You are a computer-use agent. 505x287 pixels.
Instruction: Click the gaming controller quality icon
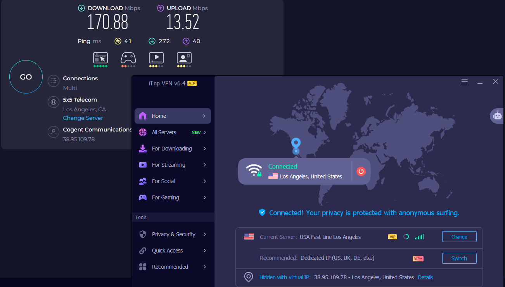[128, 58]
